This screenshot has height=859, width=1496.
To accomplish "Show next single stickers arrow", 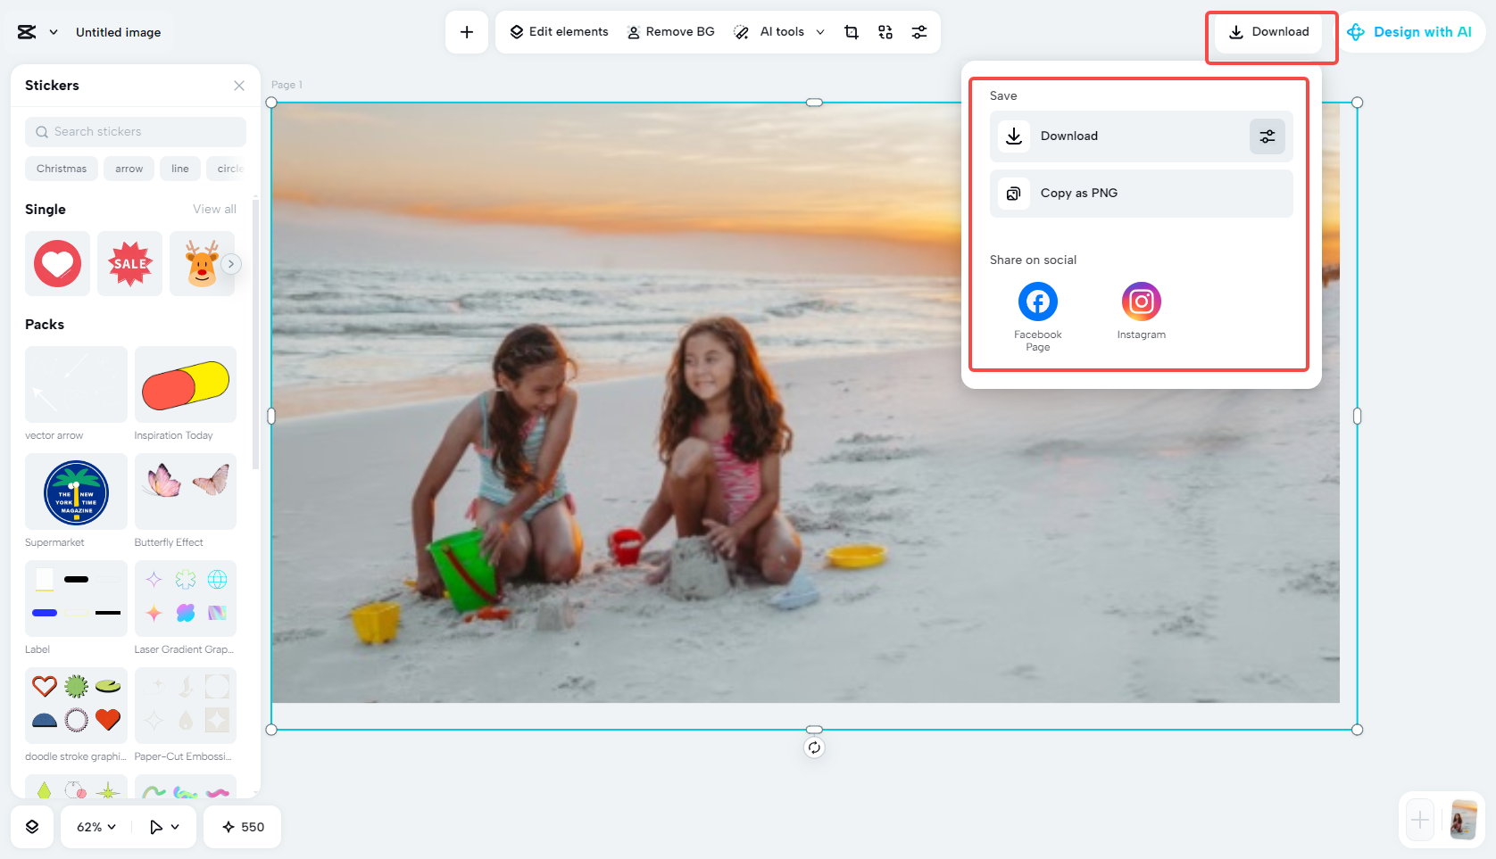I will pyautogui.click(x=231, y=264).
